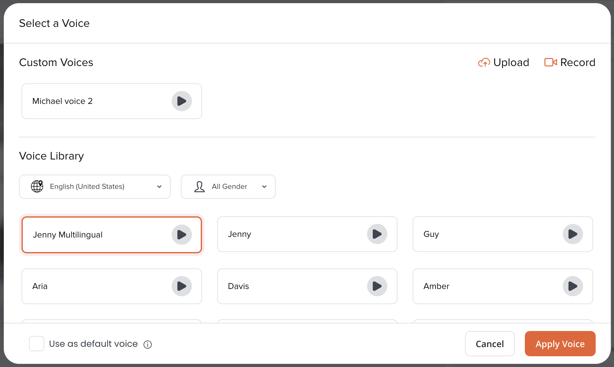The width and height of the screenshot is (614, 367).
Task: Click the default voice info icon
Action: point(148,344)
